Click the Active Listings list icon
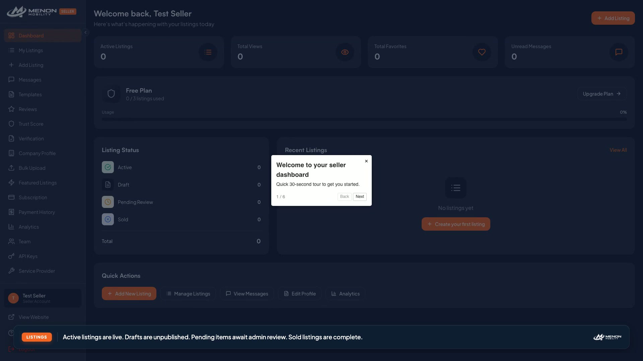Screen dimensions: 643x361 [208, 52]
